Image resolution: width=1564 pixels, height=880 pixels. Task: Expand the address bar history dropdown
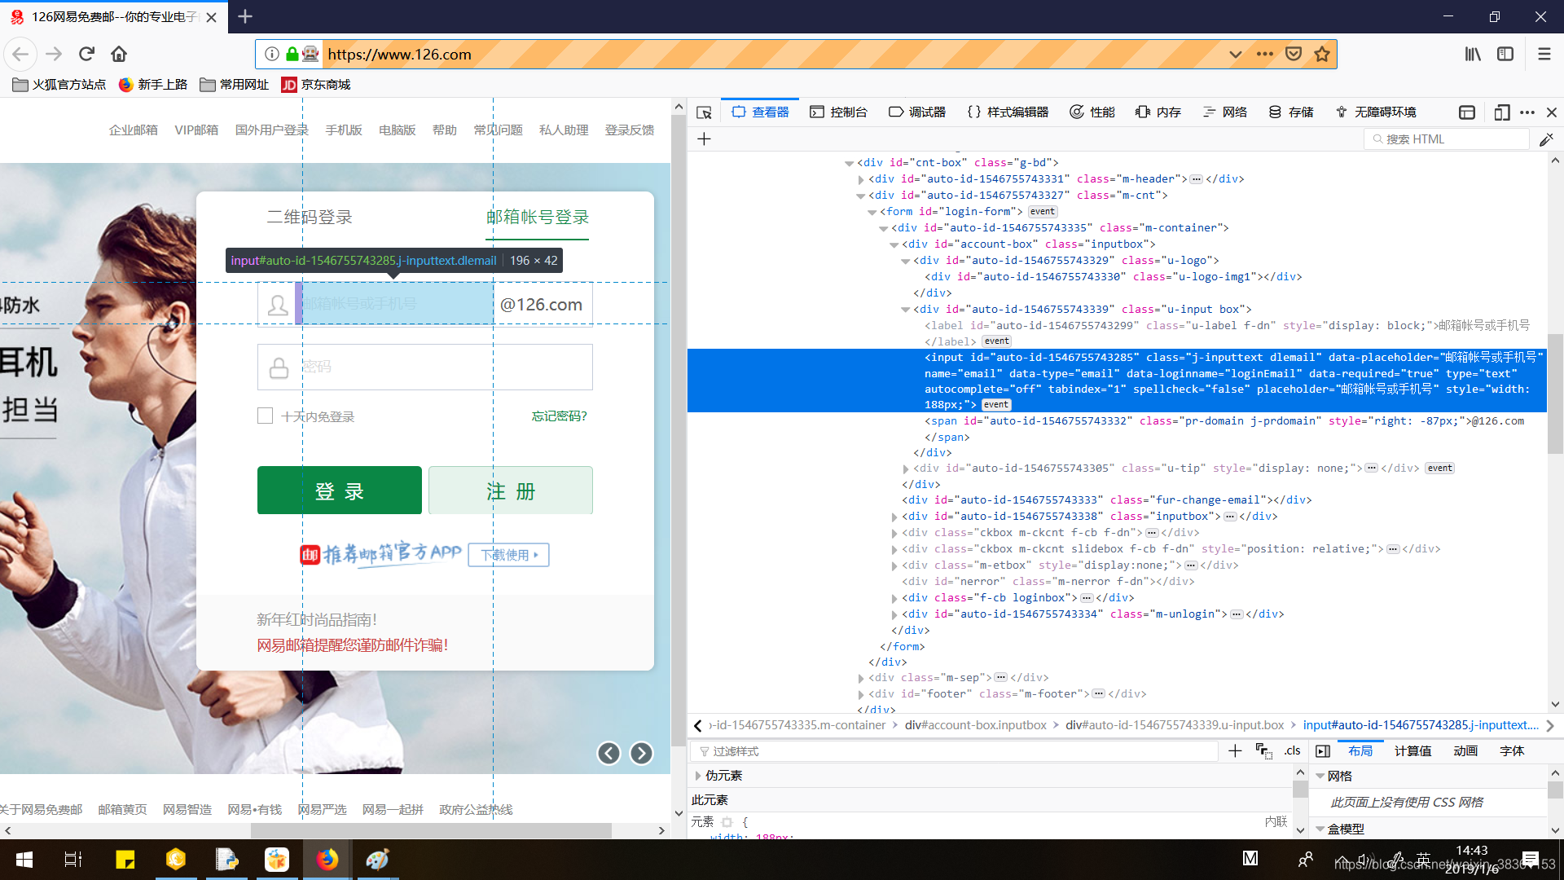pos(1235,54)
